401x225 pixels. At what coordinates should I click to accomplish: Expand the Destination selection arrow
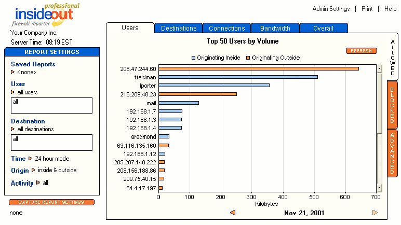(x=14, y=129)
